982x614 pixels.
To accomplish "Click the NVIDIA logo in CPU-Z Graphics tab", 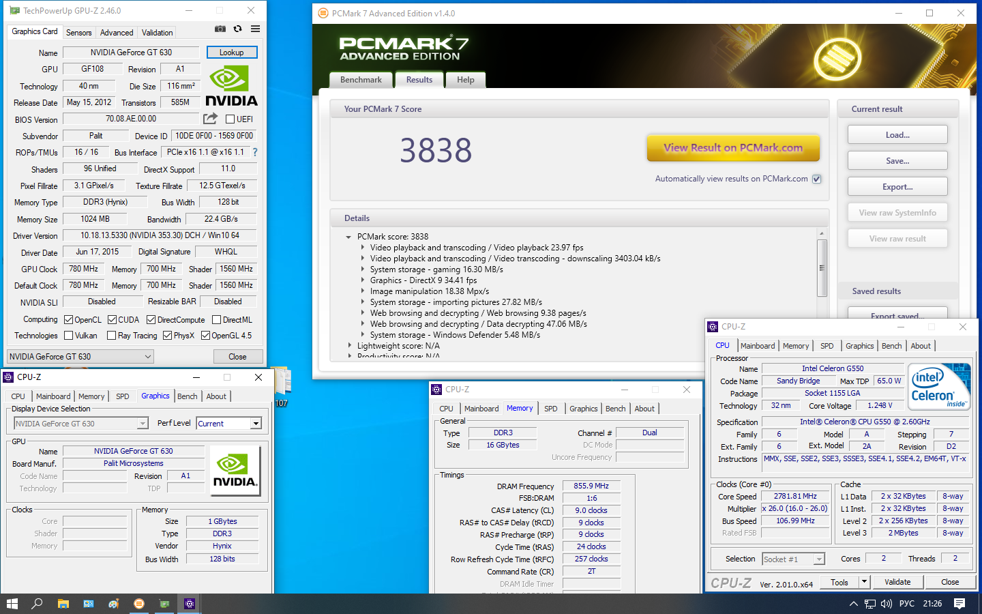I will 235,471.
